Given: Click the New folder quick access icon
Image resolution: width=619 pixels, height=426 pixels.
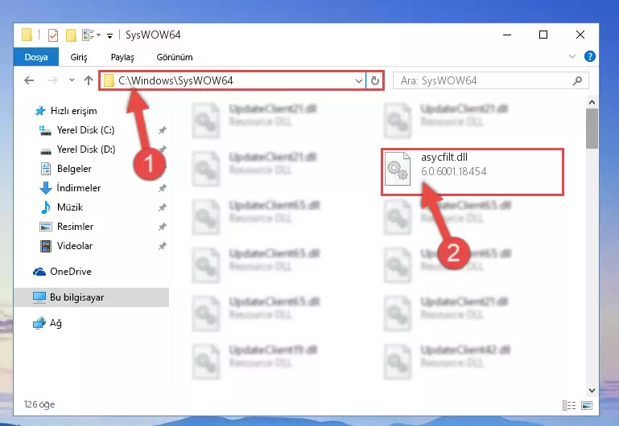Looking at the screenshot, I should (x=71, y=35).
